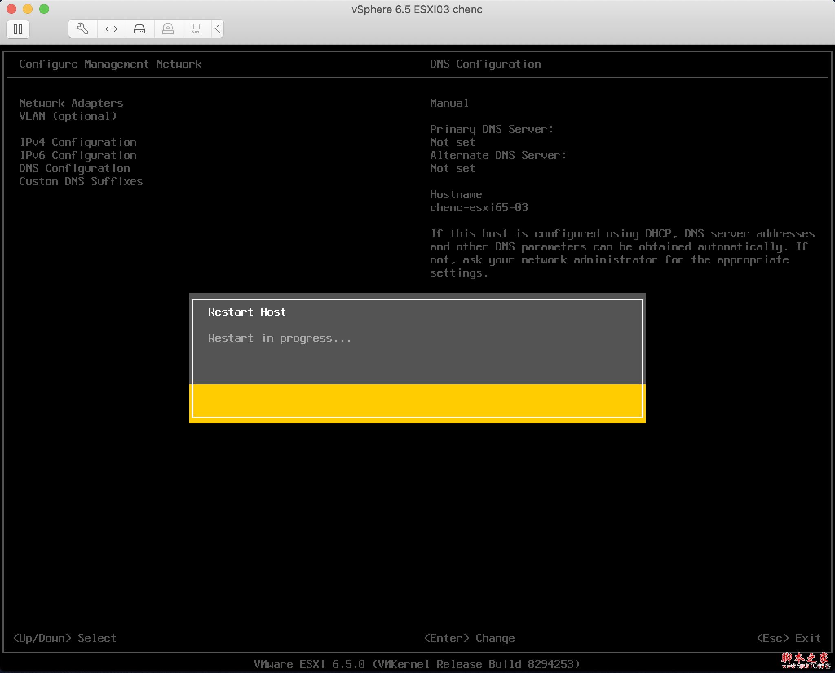Click the network adapter arrows icon
835x673 pixels.
[x=111, y=29]
